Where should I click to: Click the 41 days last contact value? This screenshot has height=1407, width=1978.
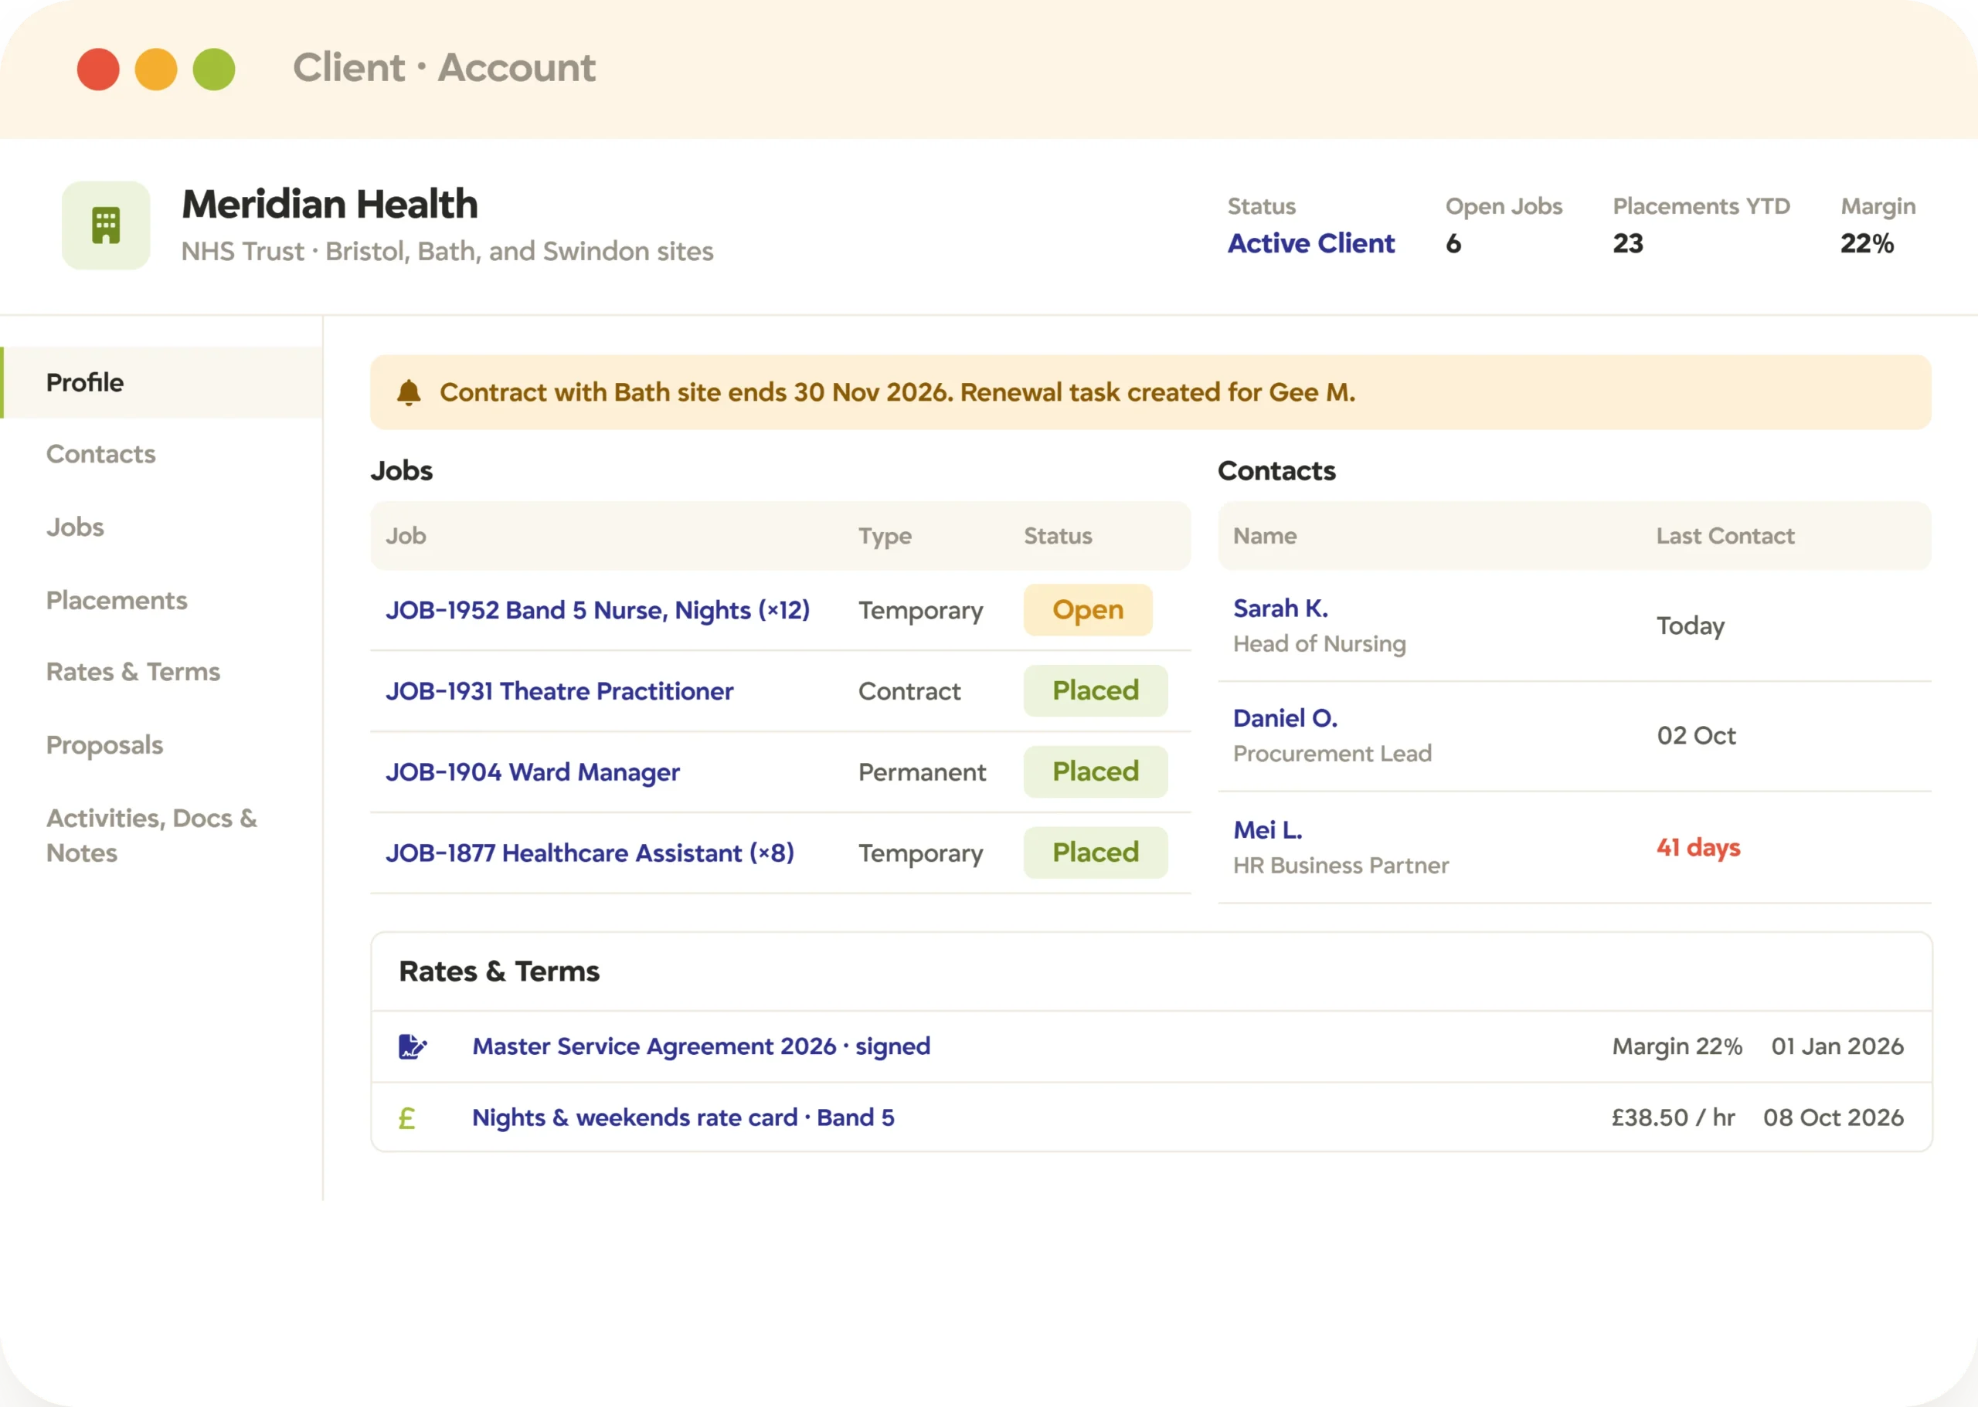point(1698,847)
